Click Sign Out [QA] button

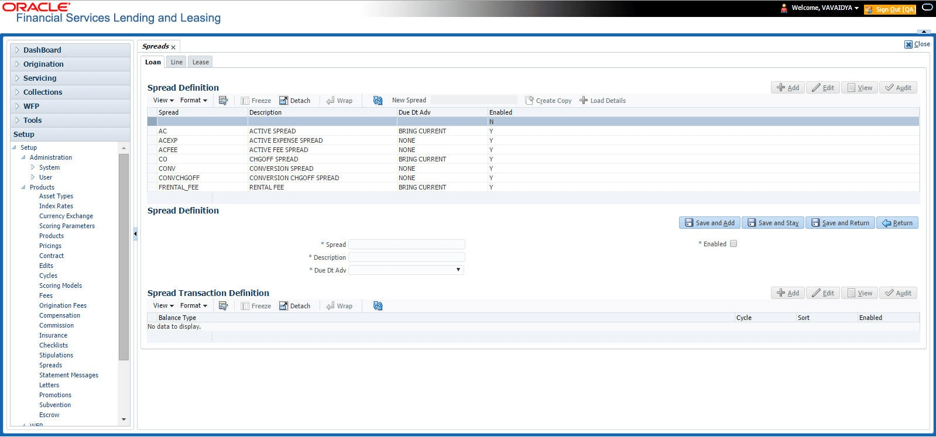tap(890, 9)
